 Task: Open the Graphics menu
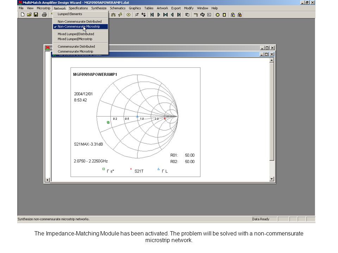135,8
